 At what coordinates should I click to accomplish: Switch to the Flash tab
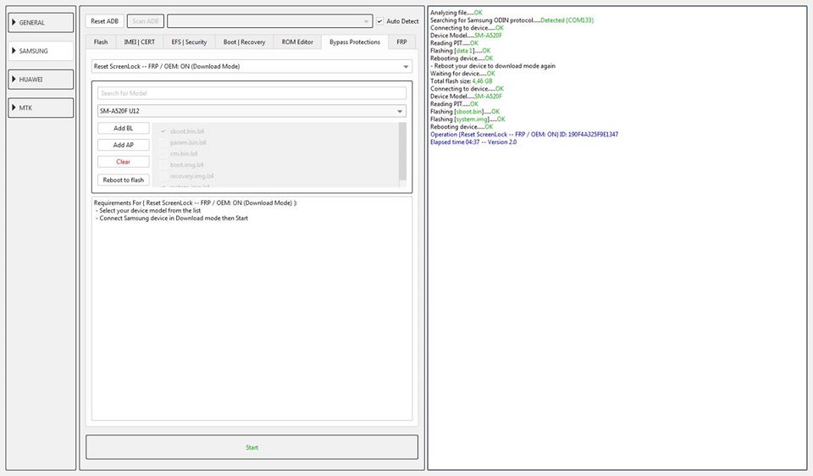(x=101, y=42)
